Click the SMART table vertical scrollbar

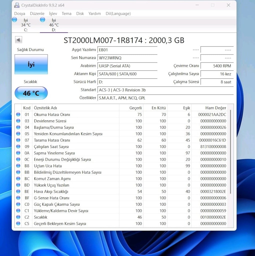coord(230,152)
